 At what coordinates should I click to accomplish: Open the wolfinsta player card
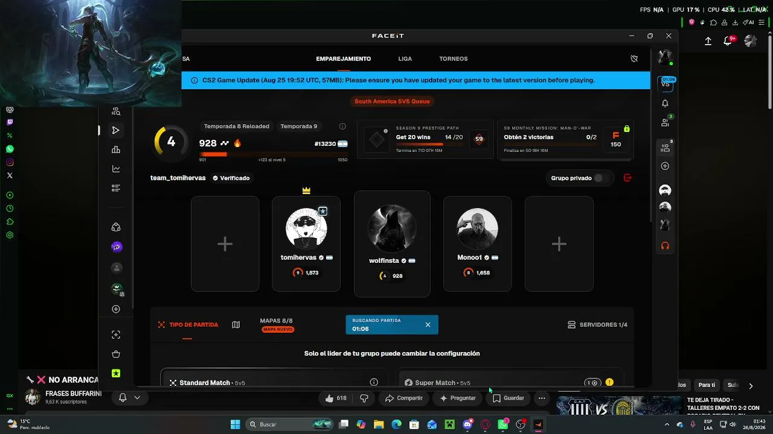point(392,244)
